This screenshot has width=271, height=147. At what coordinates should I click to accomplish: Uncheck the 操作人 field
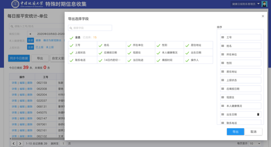(187, 60)
